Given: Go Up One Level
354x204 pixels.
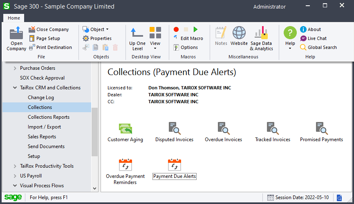Looking at the screenshot, I should point(137,39).
